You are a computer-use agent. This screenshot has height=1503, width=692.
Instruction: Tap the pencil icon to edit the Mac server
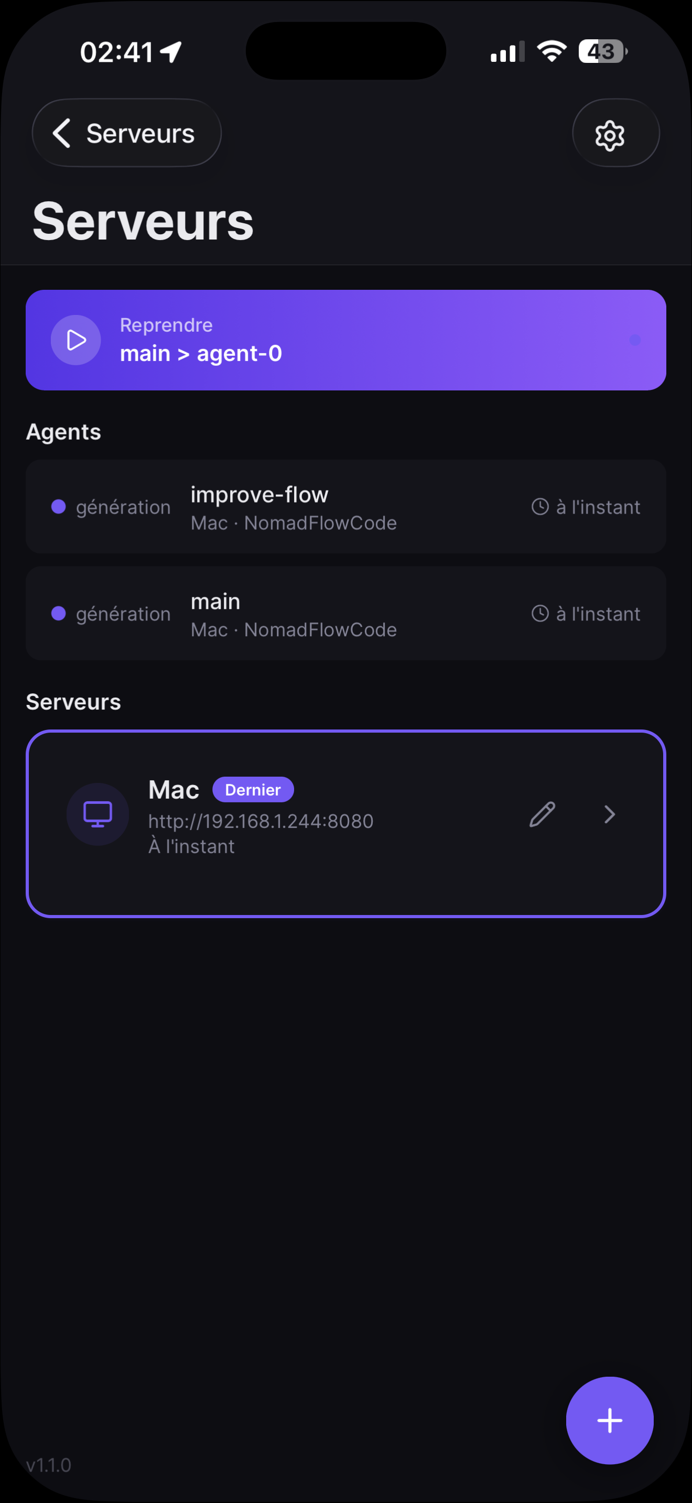pyautogui.click(x=542, y=814)
